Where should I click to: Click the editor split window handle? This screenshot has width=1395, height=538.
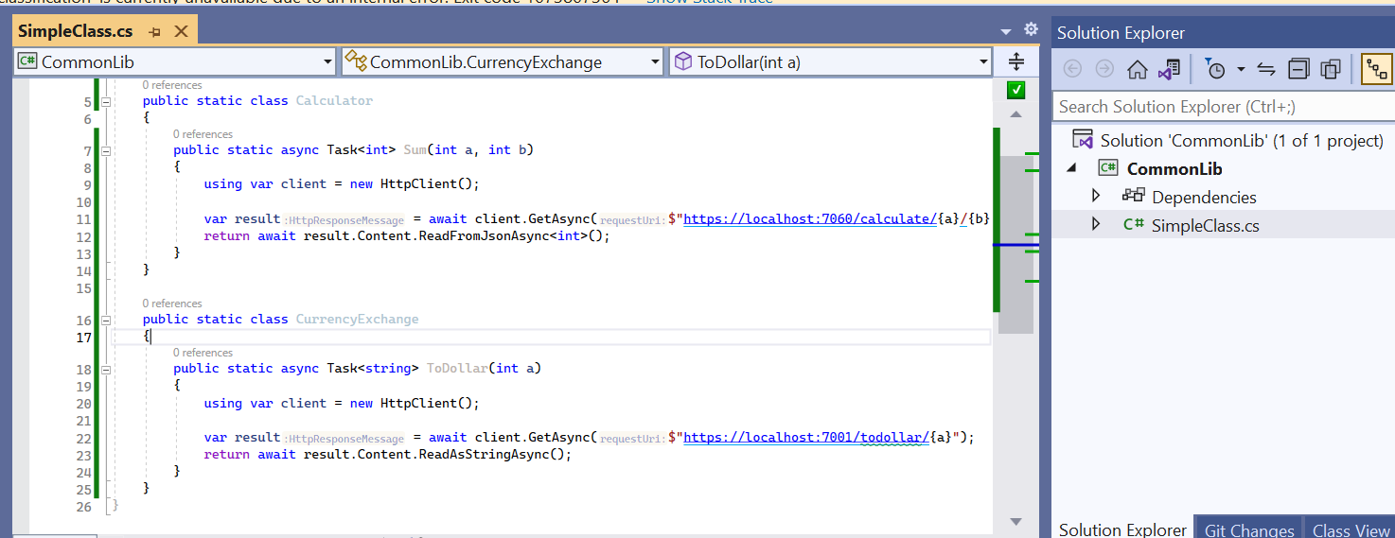1015,62
